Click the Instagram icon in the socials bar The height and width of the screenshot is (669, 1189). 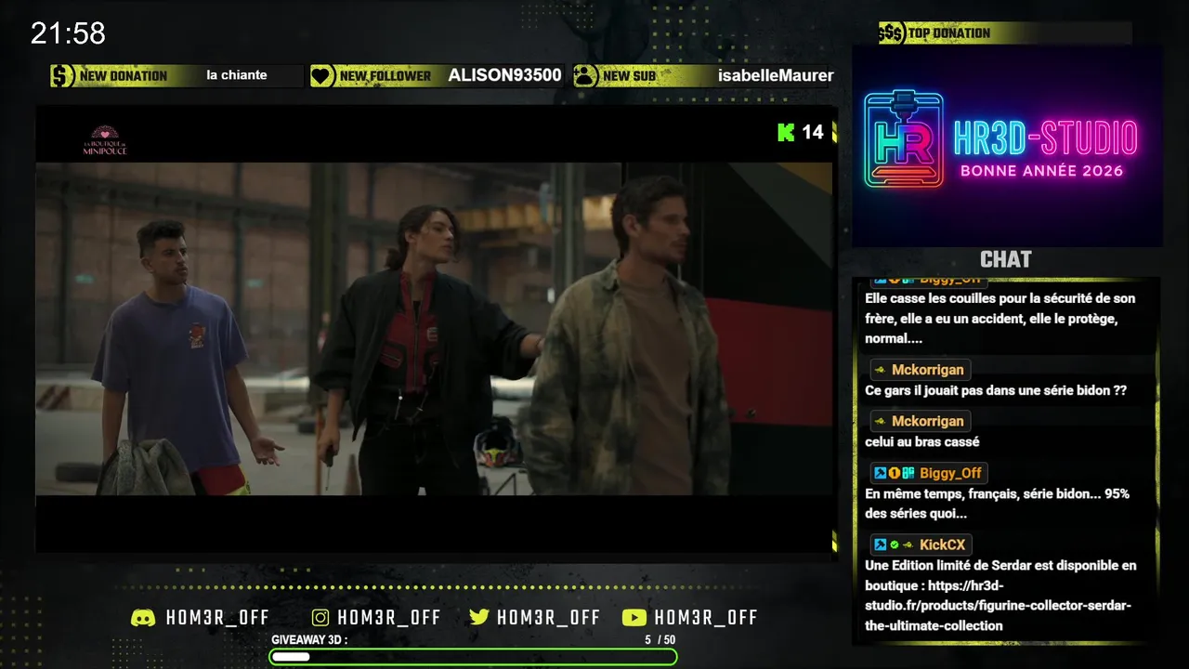[320, 618]
